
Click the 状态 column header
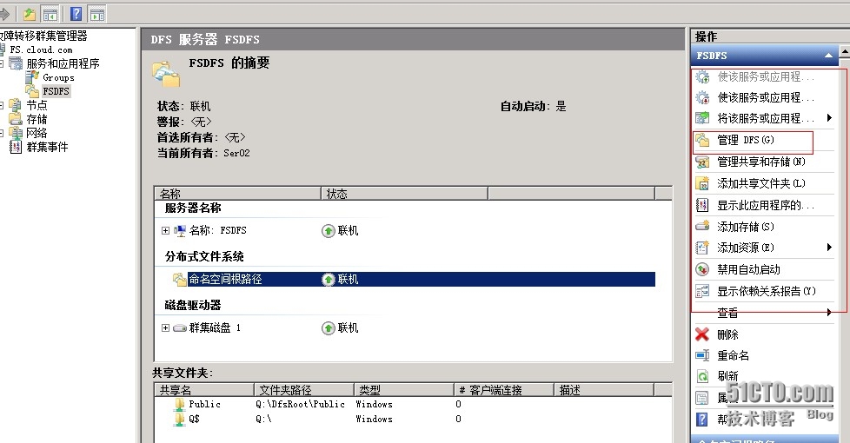point(405,194)
